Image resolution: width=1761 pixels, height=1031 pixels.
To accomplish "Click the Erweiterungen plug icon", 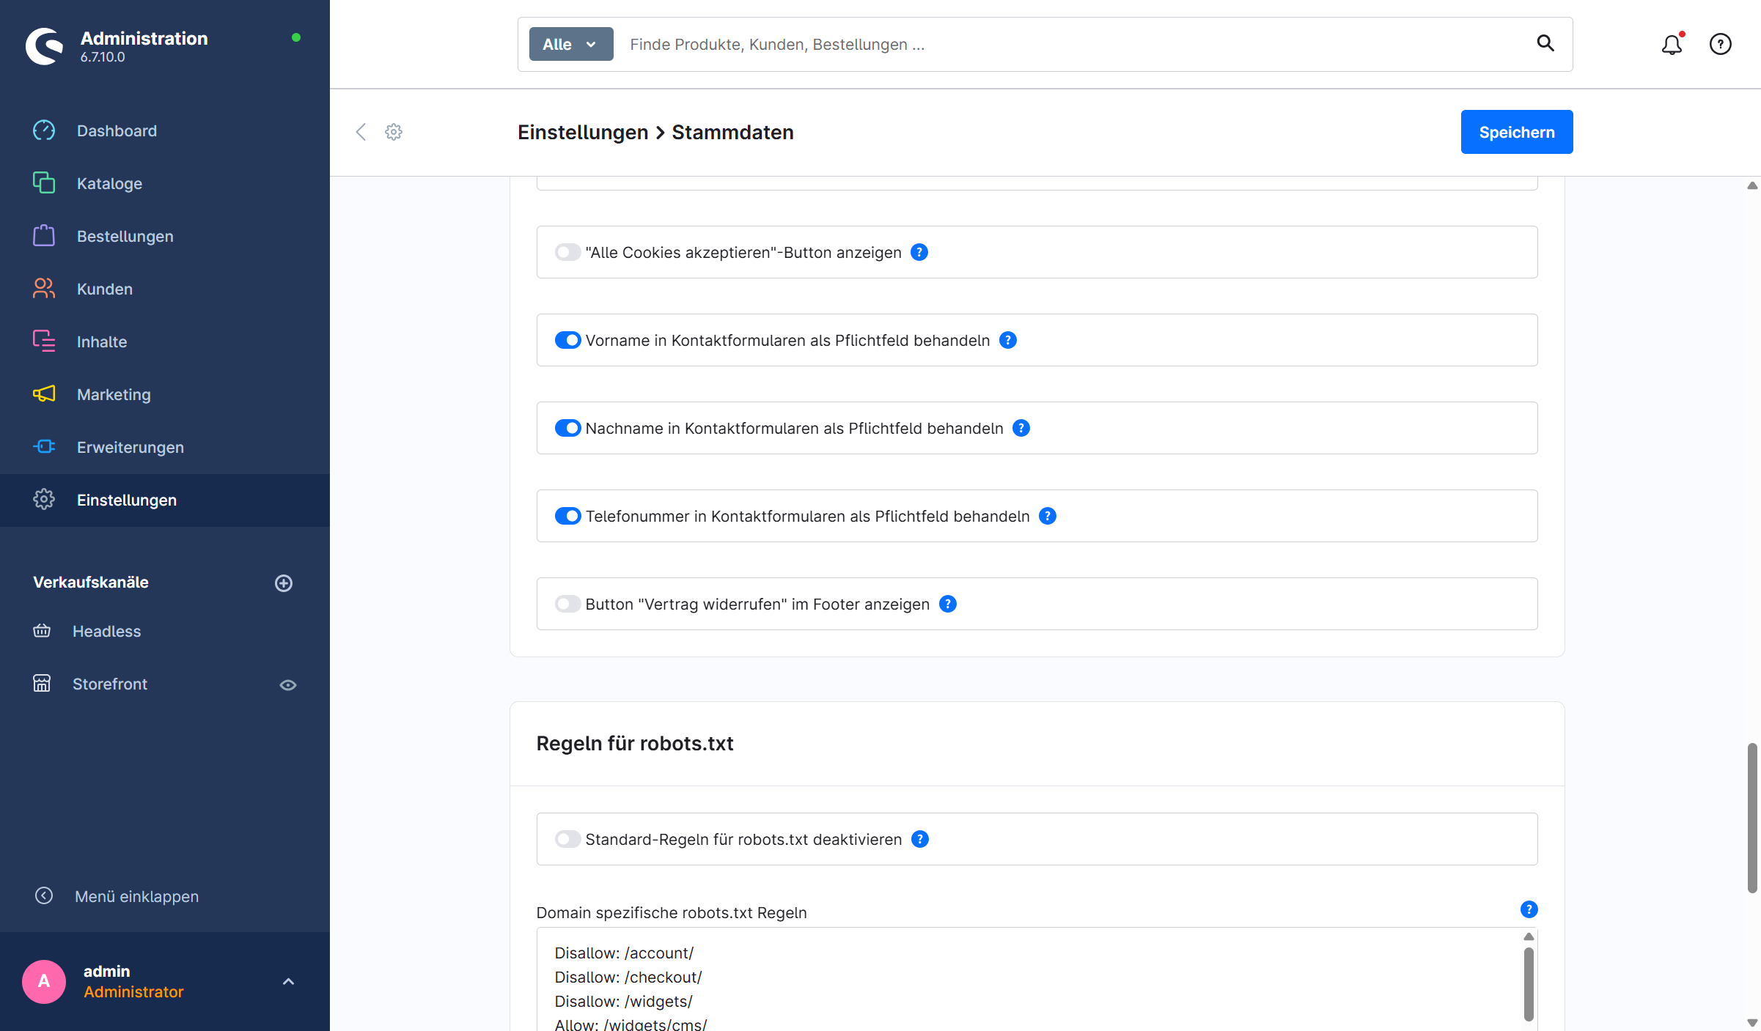I will (x=44, y=447).
